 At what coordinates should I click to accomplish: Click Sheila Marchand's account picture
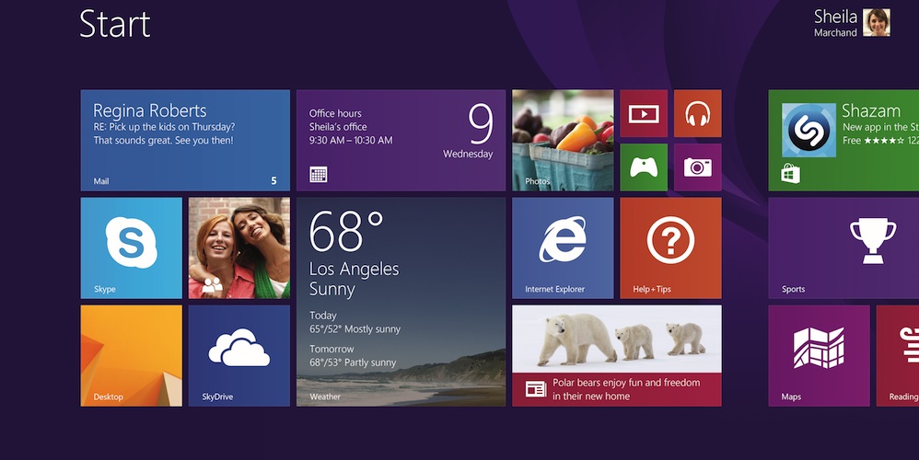876,22
